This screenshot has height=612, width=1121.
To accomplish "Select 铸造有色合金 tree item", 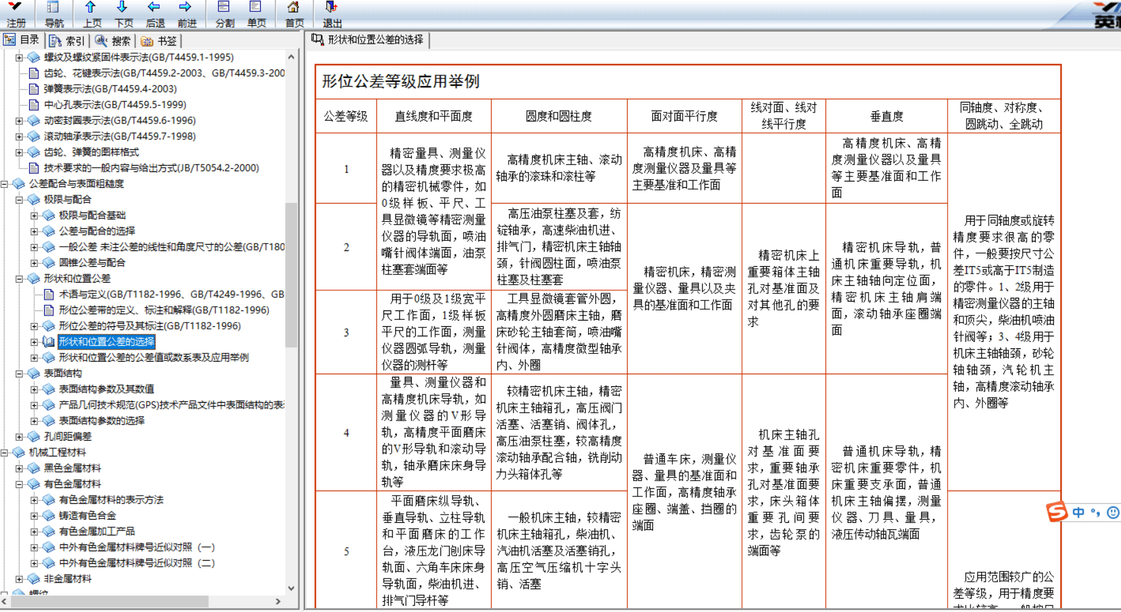I will coord(87,516).
